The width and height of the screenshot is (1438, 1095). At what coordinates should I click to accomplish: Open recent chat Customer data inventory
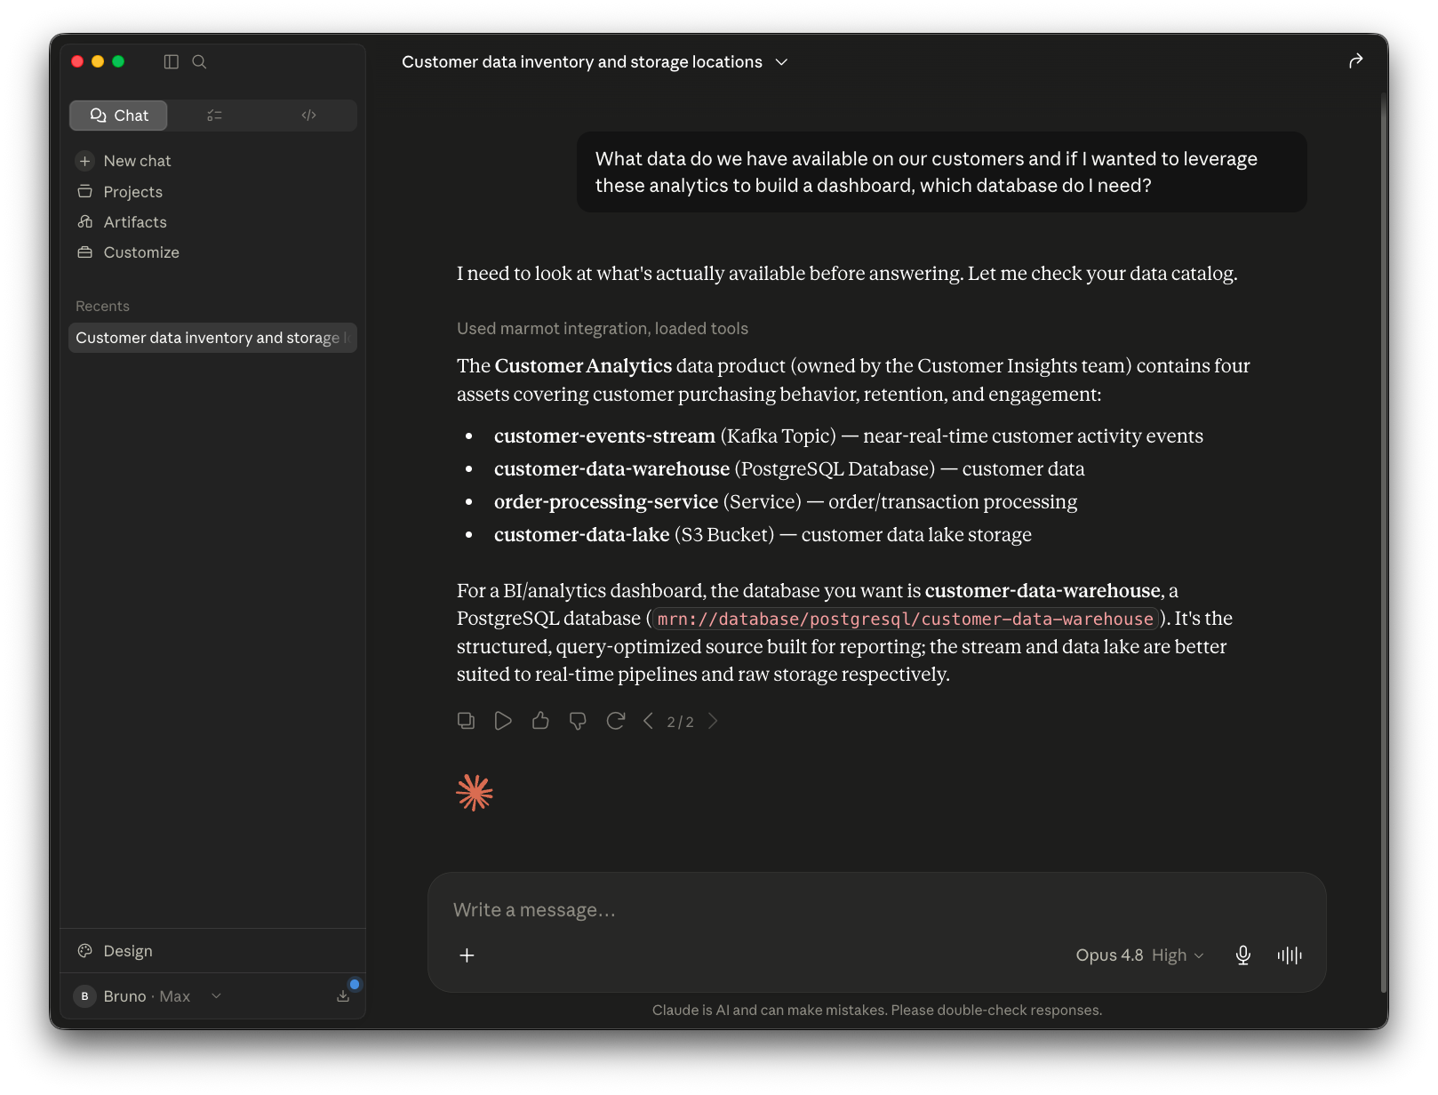[x=212, y=338]
